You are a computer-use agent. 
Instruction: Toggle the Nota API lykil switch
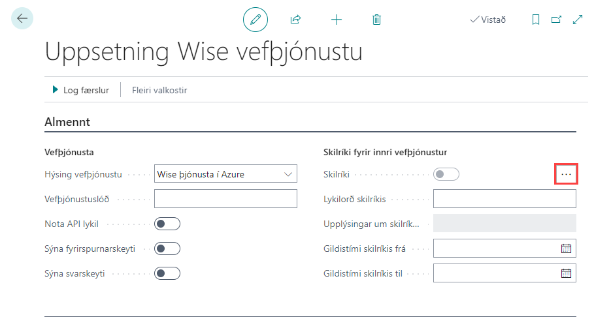pos(167,224)
